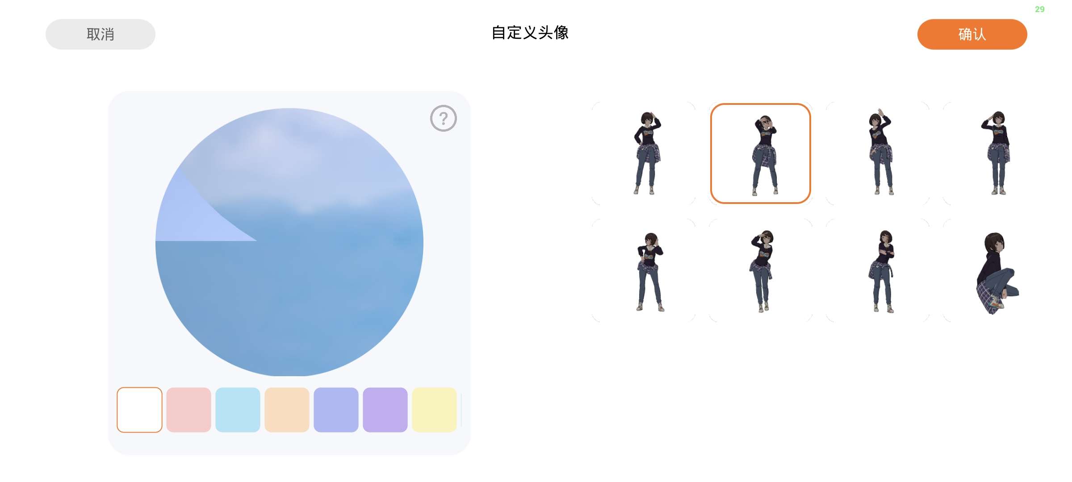Screen dimensions: 1072x482
Task: Select first pose with hand on hip
Action: (x=644, y=154)
